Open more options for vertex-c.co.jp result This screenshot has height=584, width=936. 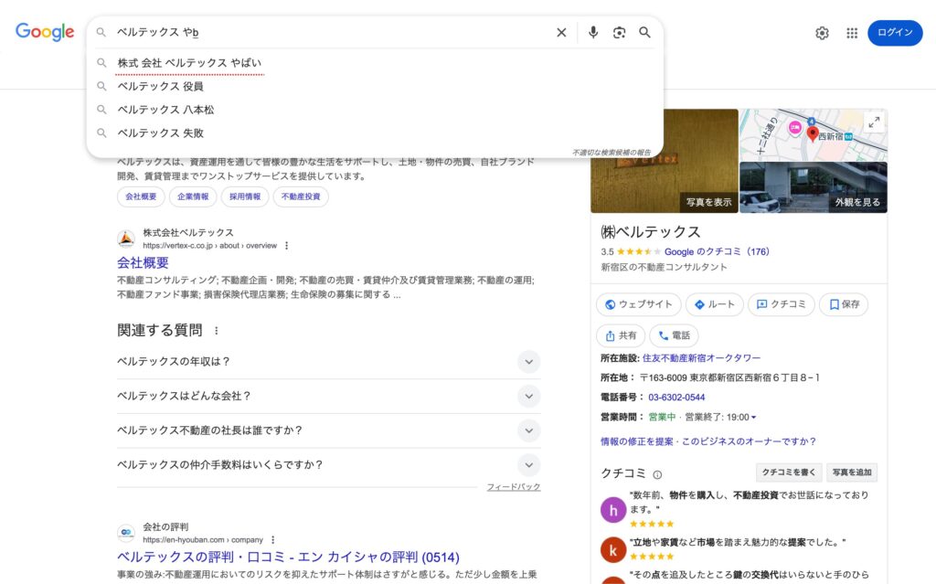tap(287, 246)
